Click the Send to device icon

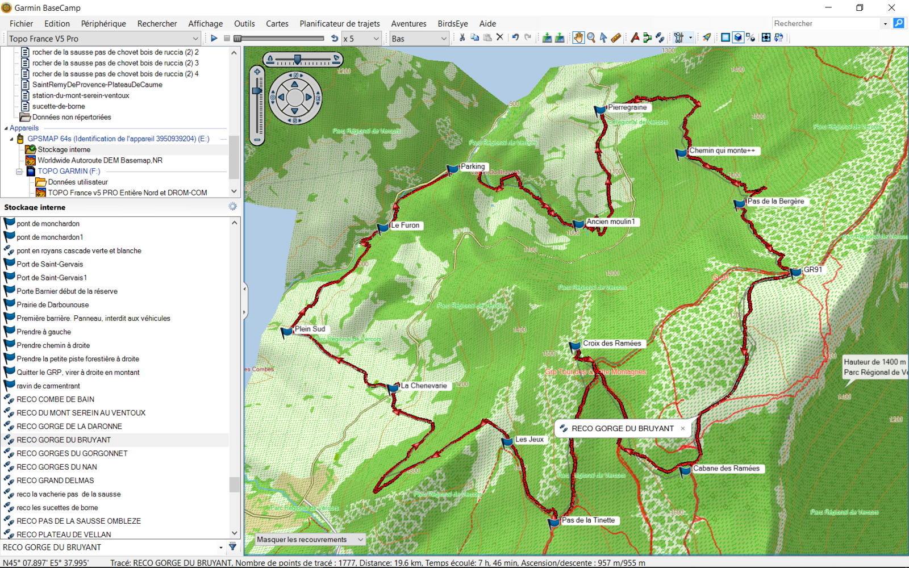coord(547,37)
